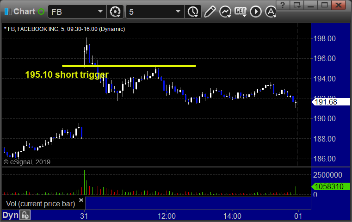
Task: Click the 195.10 short trigger label
Action: (x=67, y=74)
